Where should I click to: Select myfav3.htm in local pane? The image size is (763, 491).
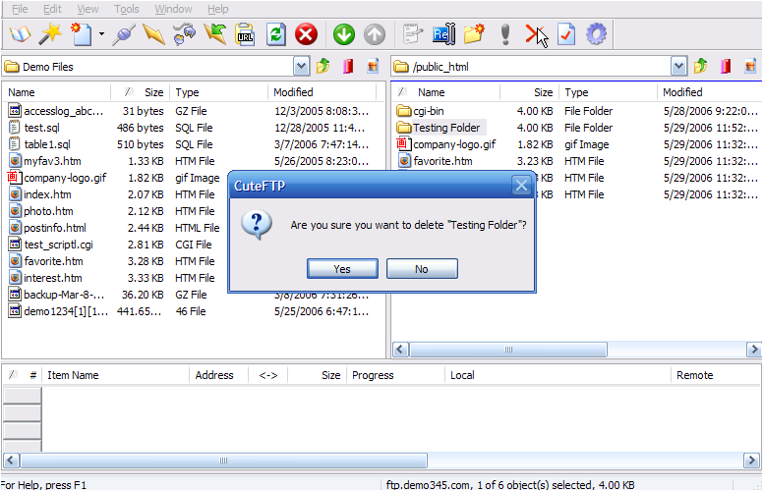(x=45, y=161)
